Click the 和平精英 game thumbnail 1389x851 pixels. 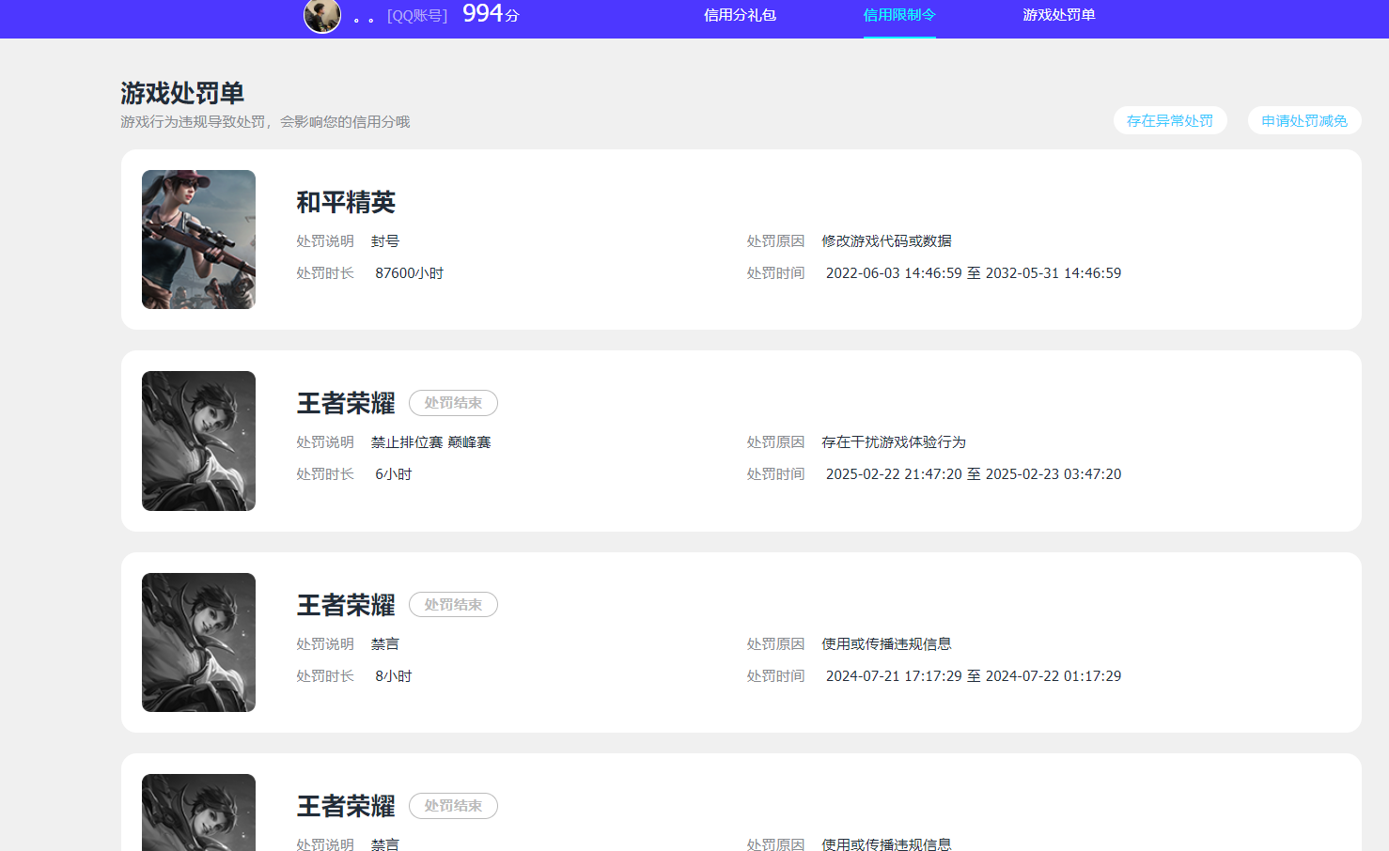point(198,239)
